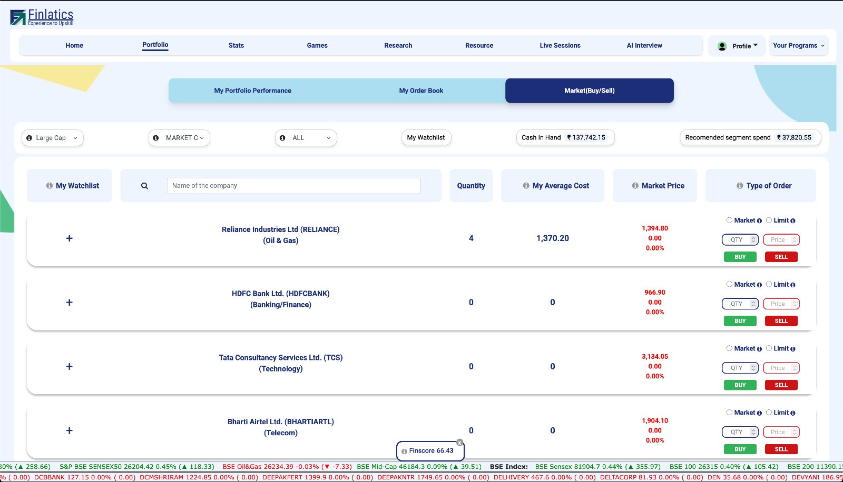Image resolution: width=843 pixels, height=482 pixels.
Task: Click info icon beside My Average Cost
Action: pos(526,186)
